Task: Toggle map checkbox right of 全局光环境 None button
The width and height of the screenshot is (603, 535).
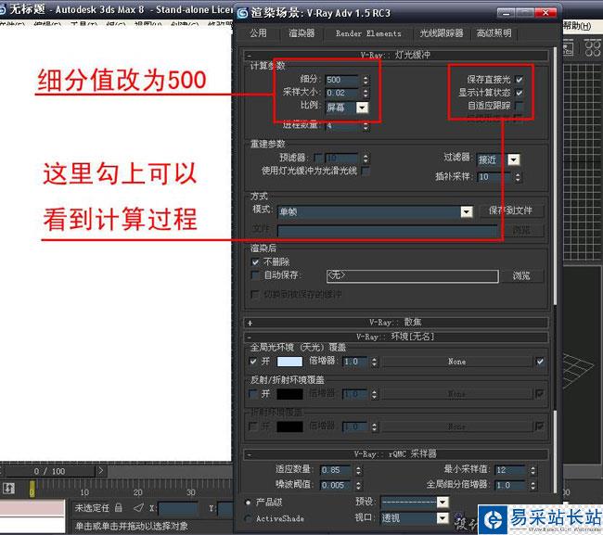Action: [x=540, y=362]
